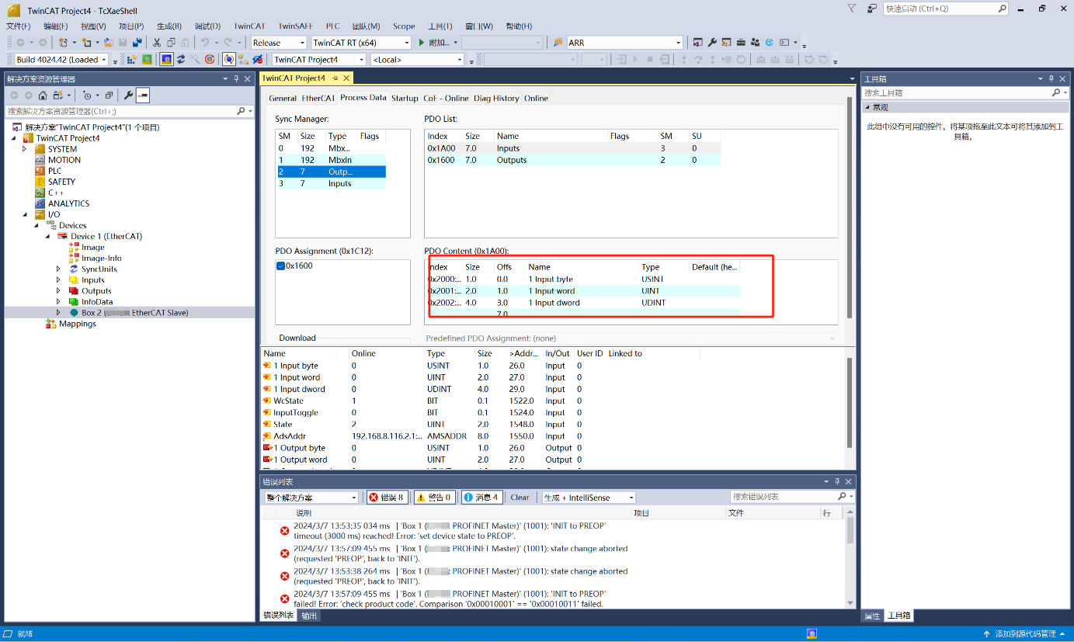Viewport: 1074px width, 642px height.
Task: Click the Reload Devices icon
Action: (180, 60)
